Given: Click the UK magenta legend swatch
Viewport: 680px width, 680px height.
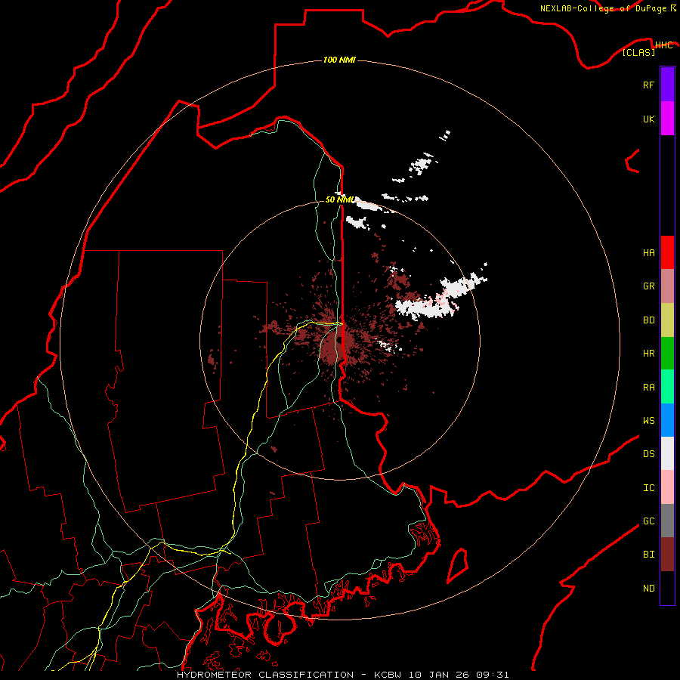Looking at the screenshot, I should click(x=667, y=119).
